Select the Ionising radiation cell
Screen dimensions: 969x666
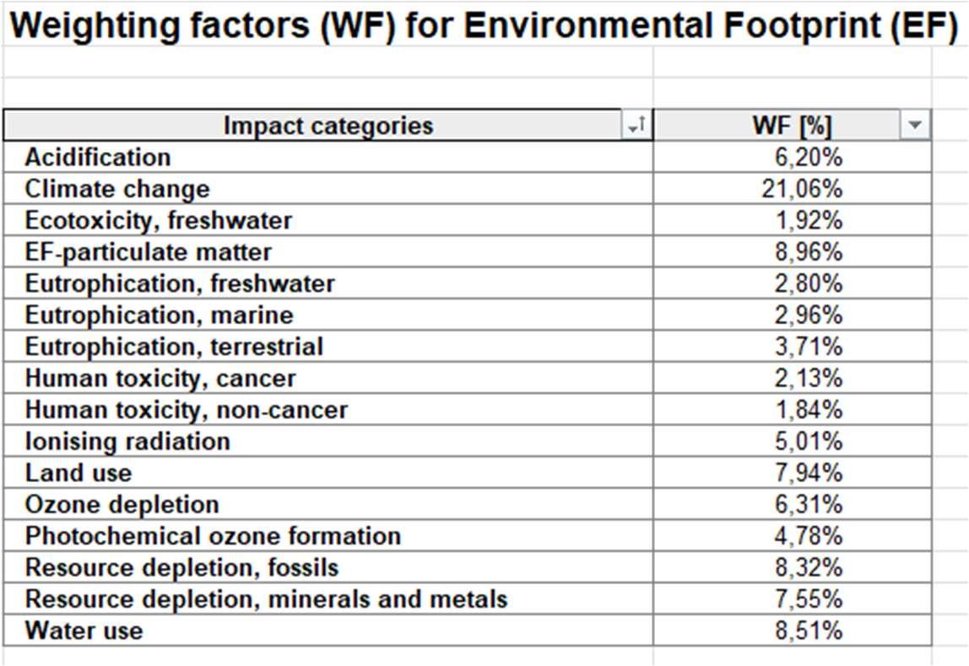(328, 441)
